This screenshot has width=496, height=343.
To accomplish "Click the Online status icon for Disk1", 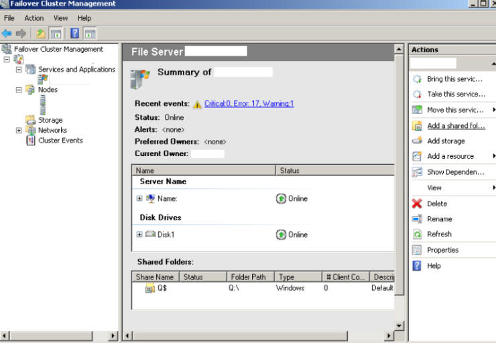I will coord(281,234).
